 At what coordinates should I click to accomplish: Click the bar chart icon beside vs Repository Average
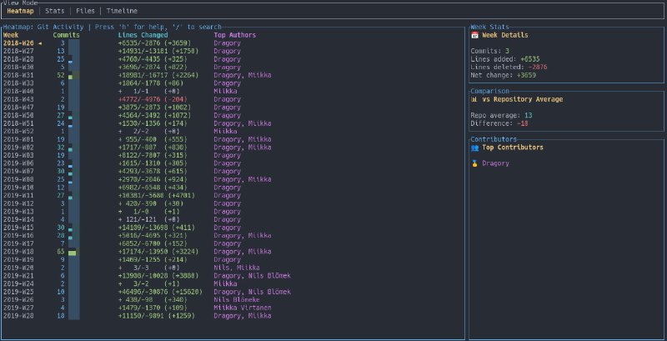[474, 99]
